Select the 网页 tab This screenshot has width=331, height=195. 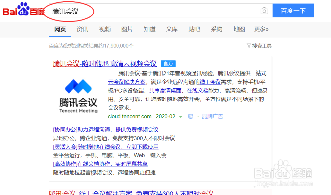[x=60, y=29]
